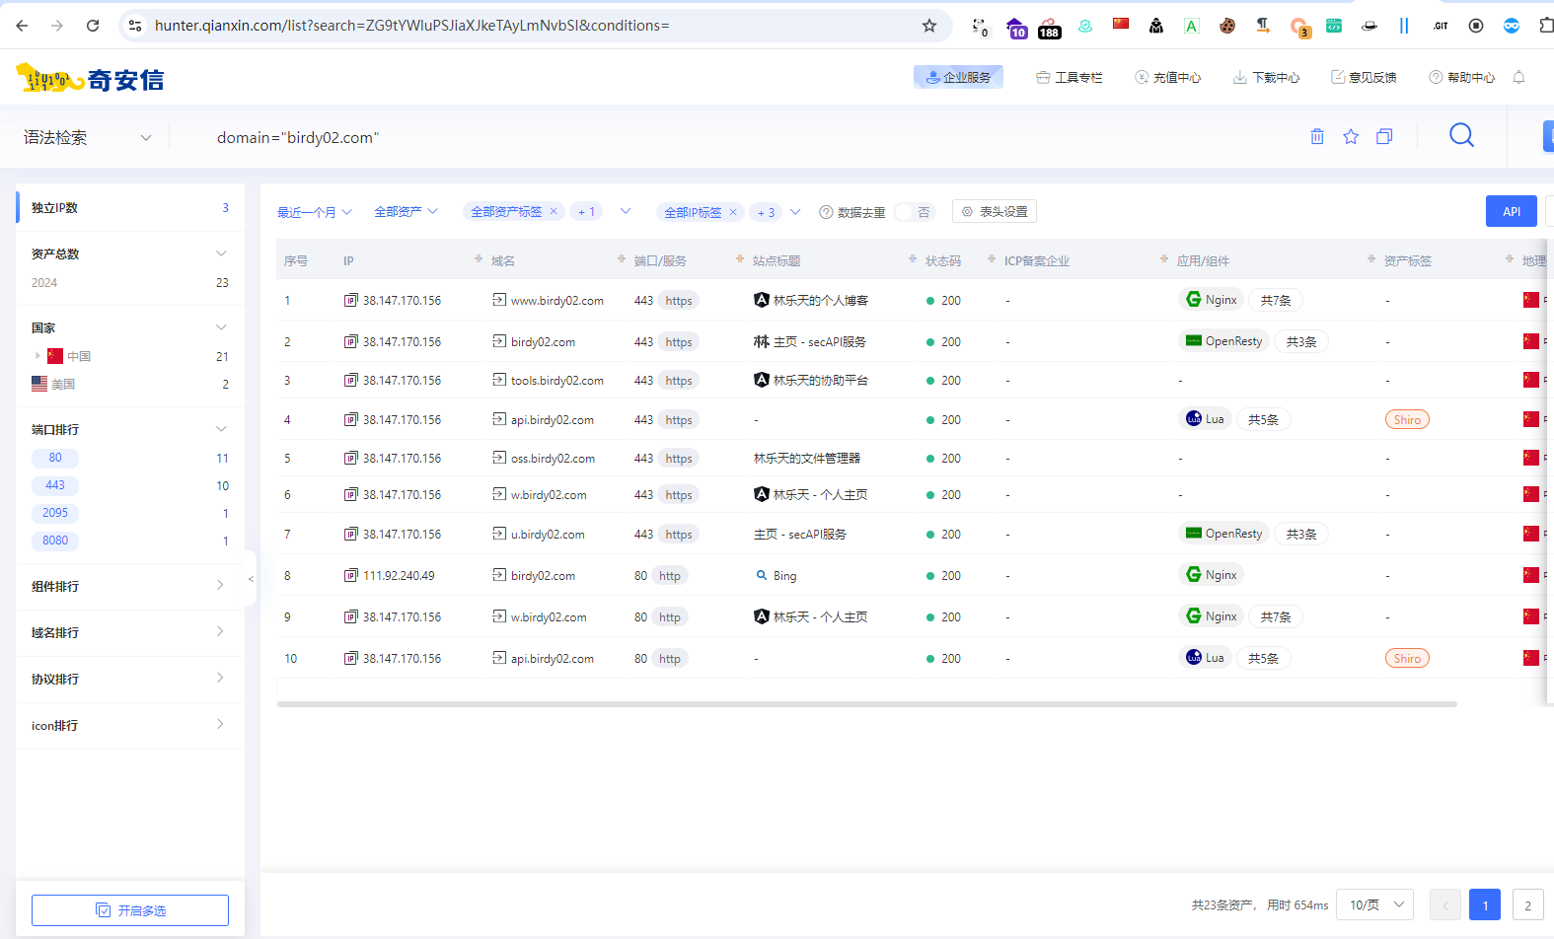
Task: Open the notification bell
Action: click(1518, 77)
